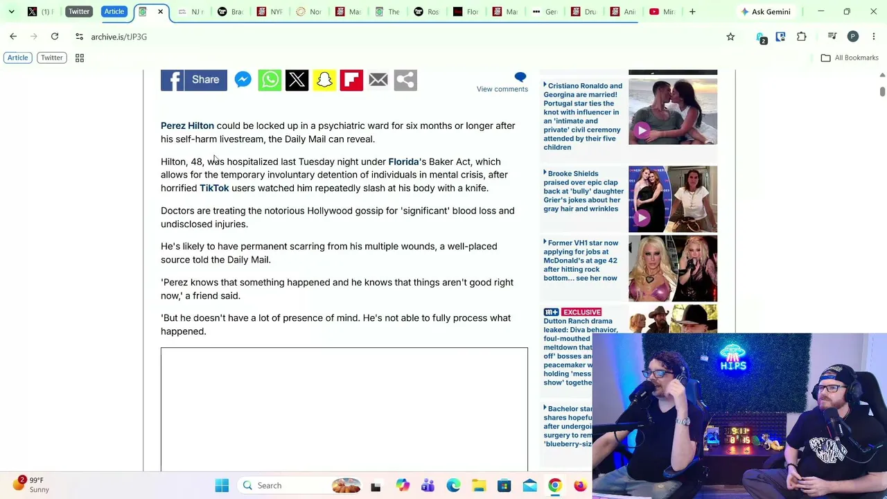
Task: Open Ask Gemini
Action: (765, 12)
